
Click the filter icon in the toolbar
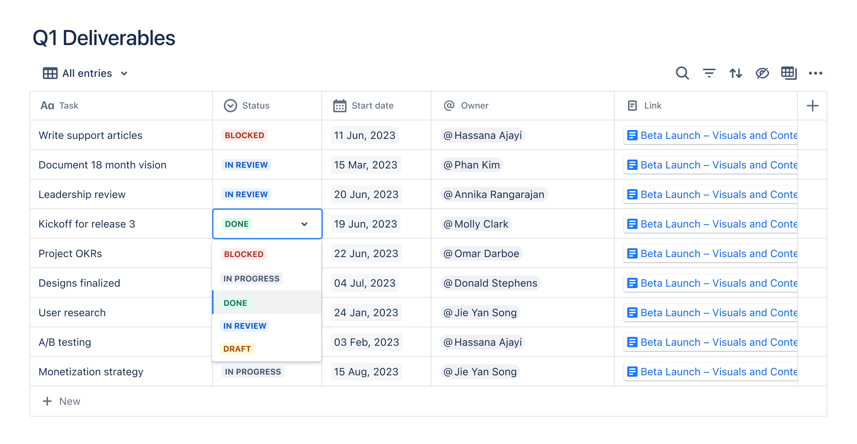[x=709, y=73]
